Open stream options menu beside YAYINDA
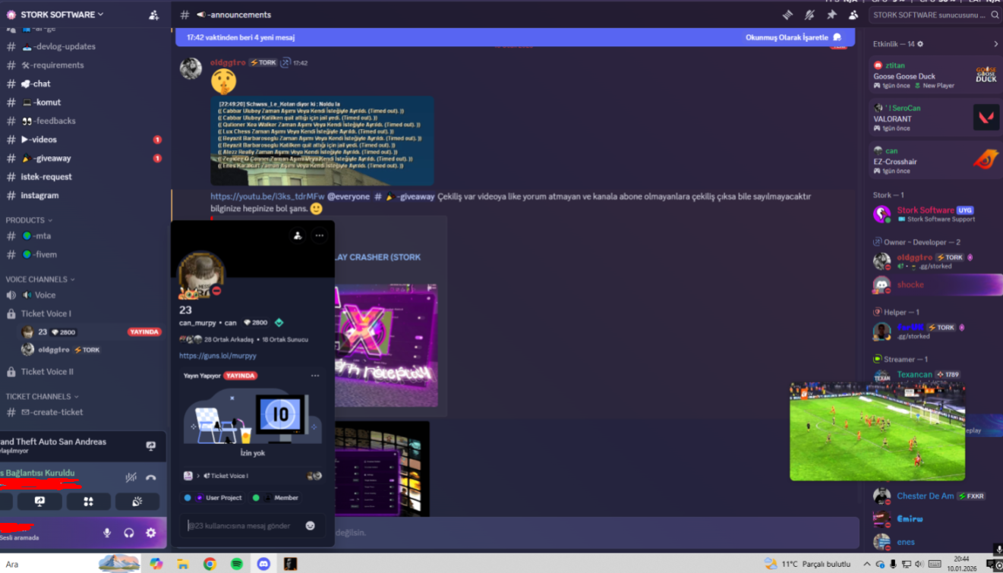The width and height of the screenshot is (1003, 573). pyautogui.click(x=315, y=376)
